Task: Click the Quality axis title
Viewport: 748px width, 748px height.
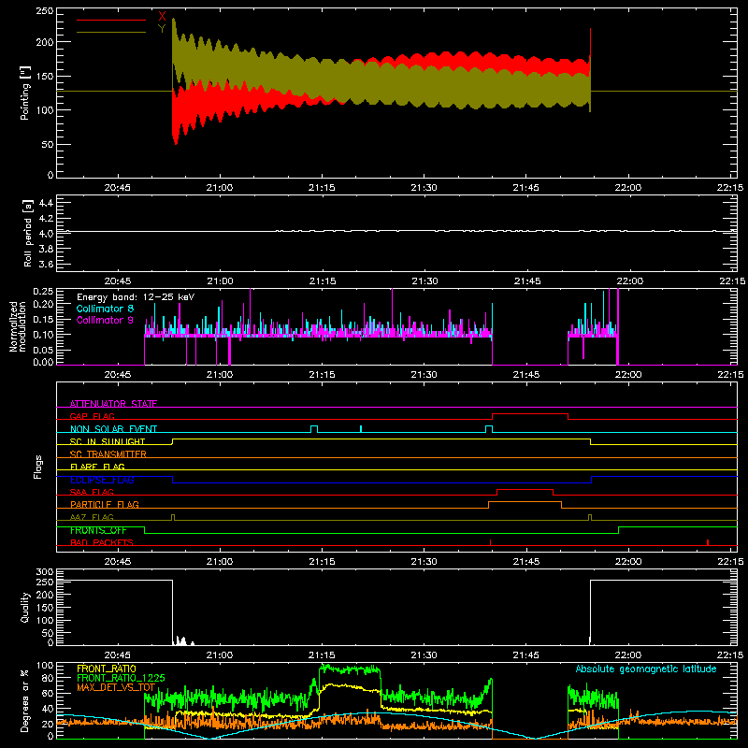Action: [x=25, y=607]
